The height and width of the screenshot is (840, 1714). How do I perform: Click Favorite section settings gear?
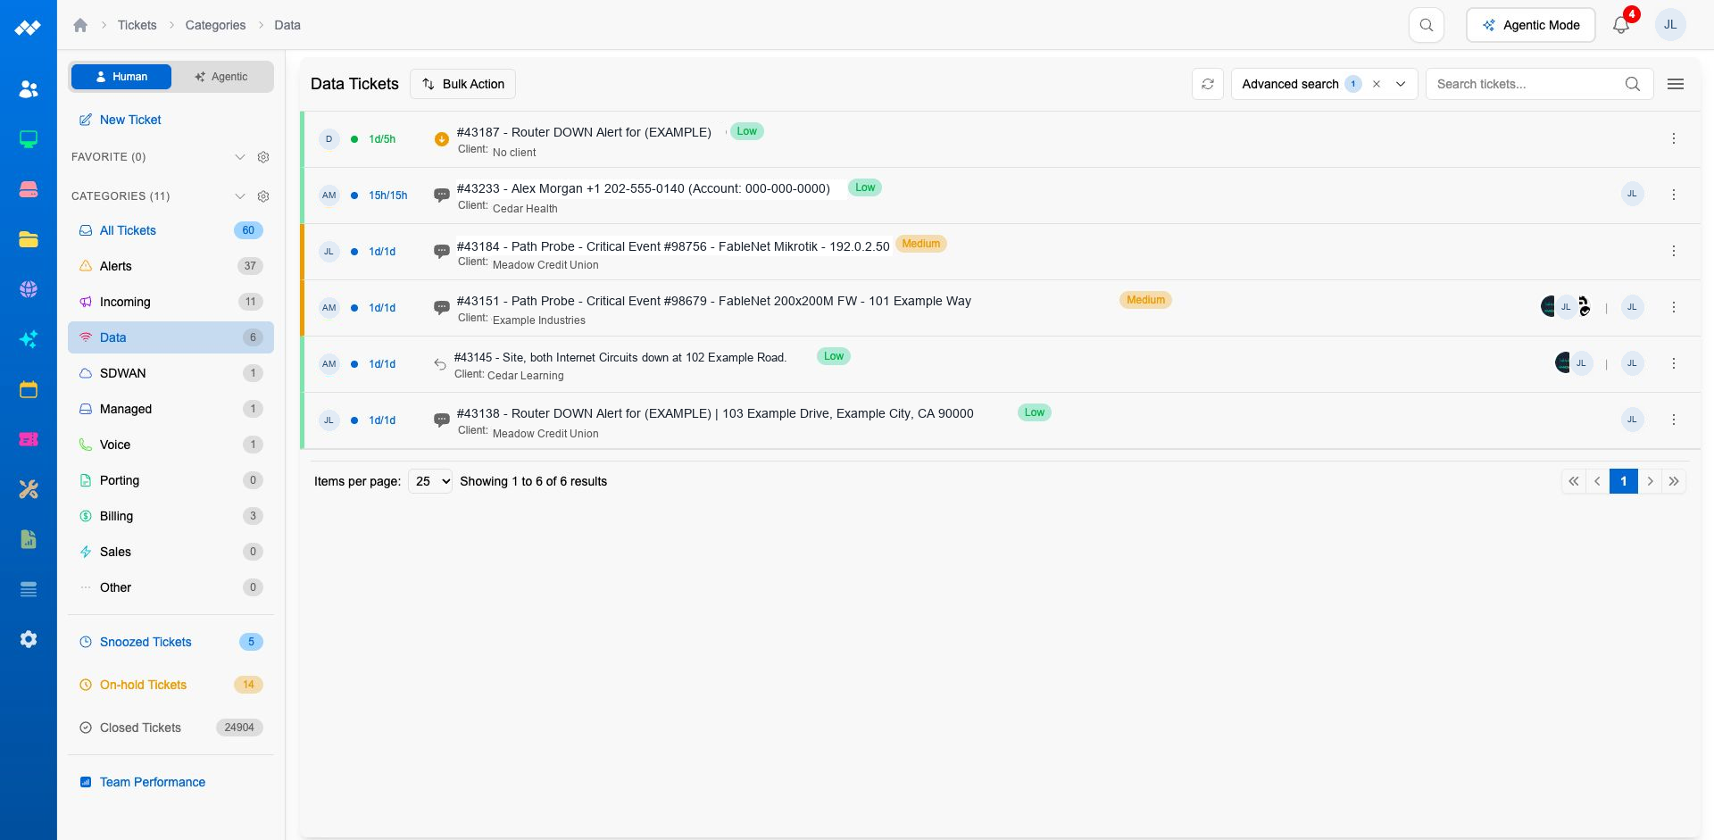[x=263, y=157]
